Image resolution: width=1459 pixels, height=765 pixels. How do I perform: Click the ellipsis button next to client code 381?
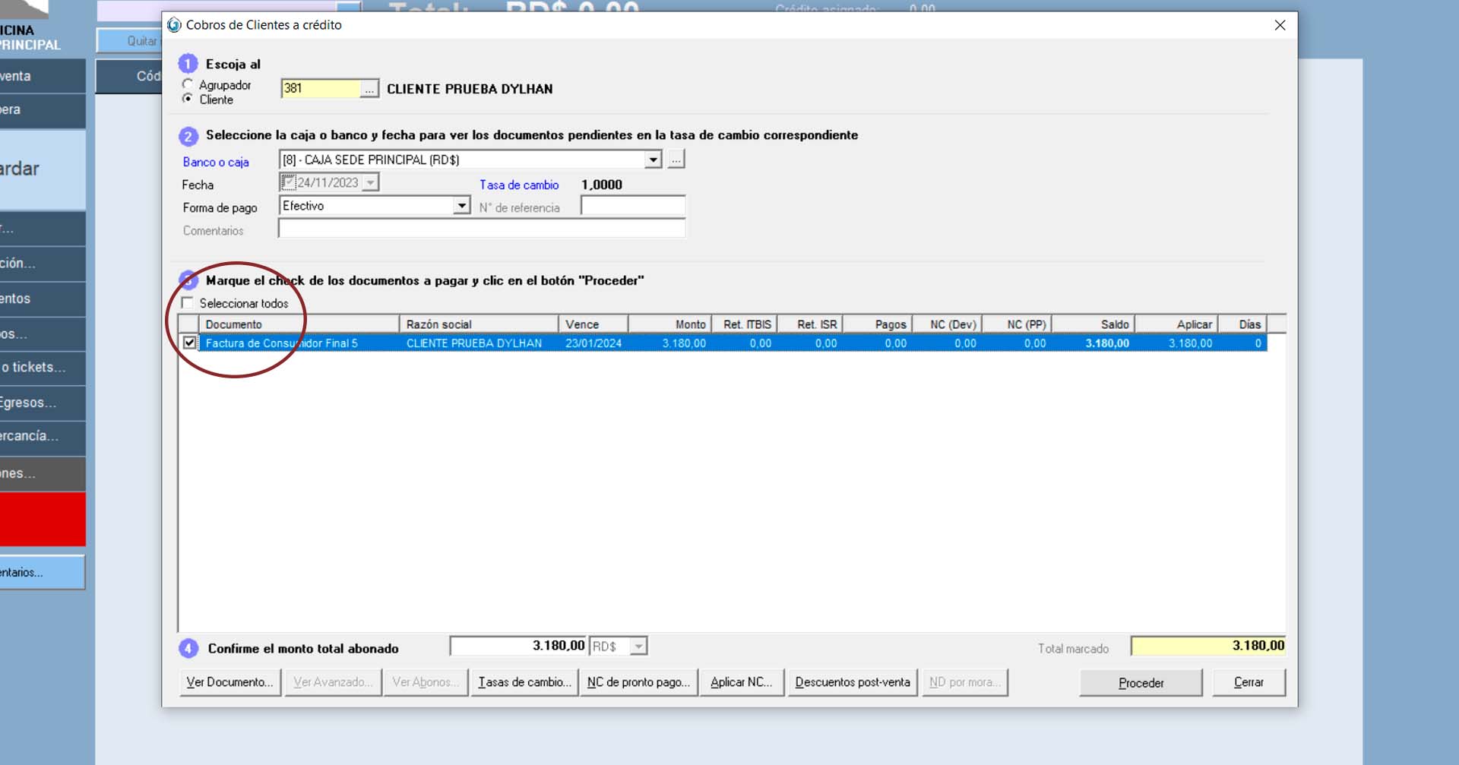tap(369, 89)
